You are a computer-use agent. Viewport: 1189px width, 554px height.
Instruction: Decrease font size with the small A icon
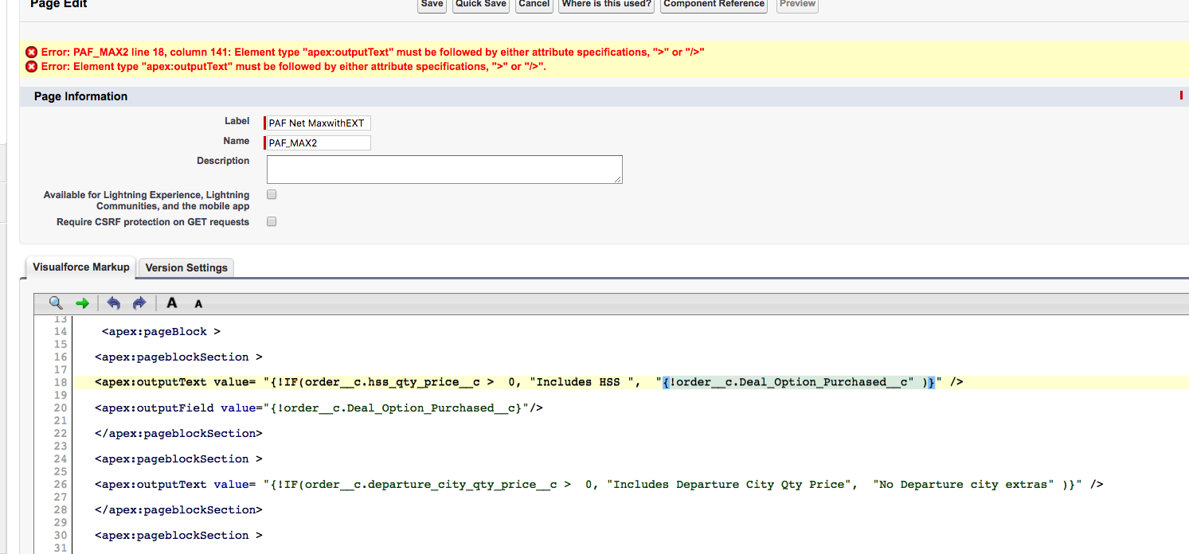pyautogui.click(x=198, y=304)
